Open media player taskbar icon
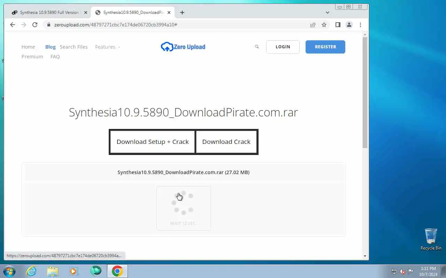 pos(74,271)
